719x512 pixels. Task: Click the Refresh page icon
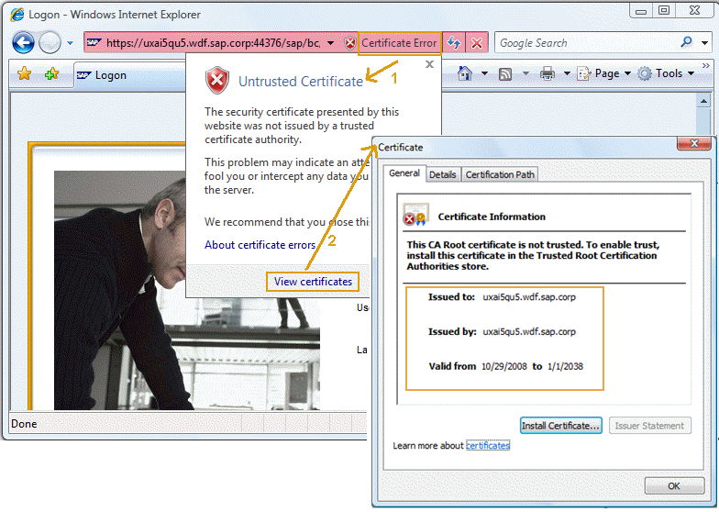pyautogui.click(x=454, y=43)
